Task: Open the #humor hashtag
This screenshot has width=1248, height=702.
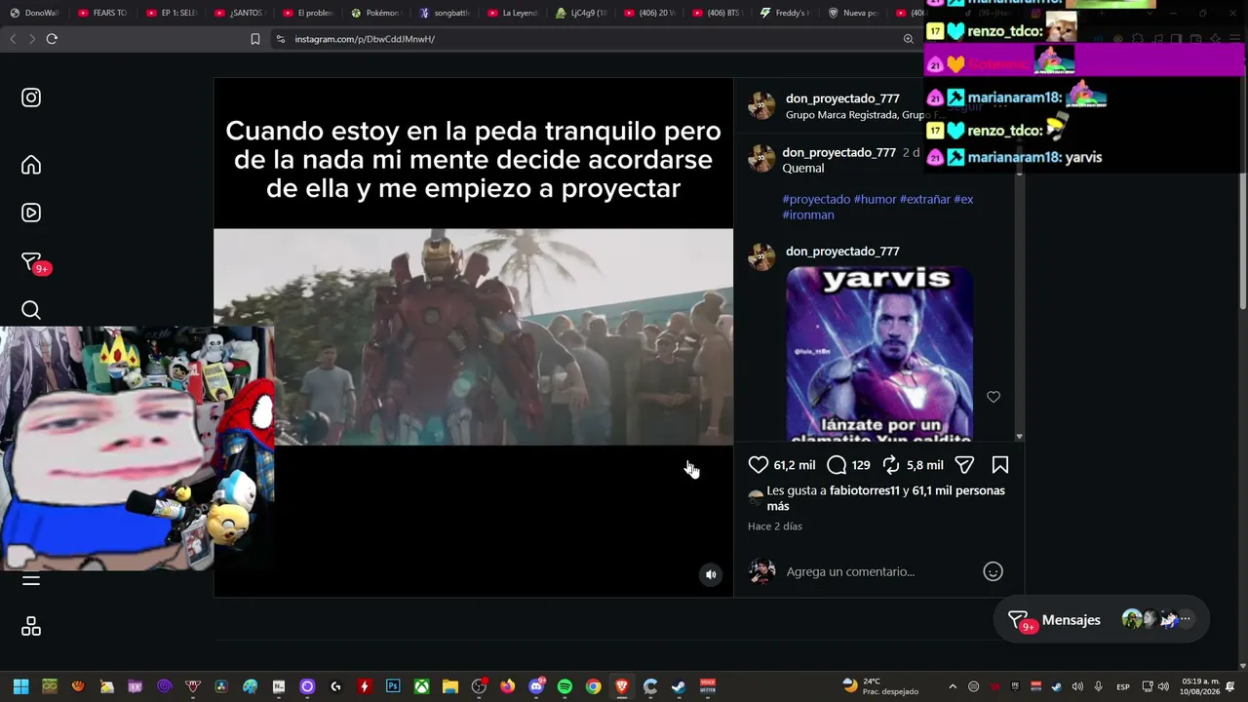Action: point(875,199)
